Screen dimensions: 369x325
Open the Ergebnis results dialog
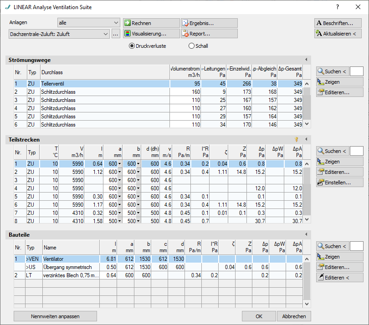(209, 23)
